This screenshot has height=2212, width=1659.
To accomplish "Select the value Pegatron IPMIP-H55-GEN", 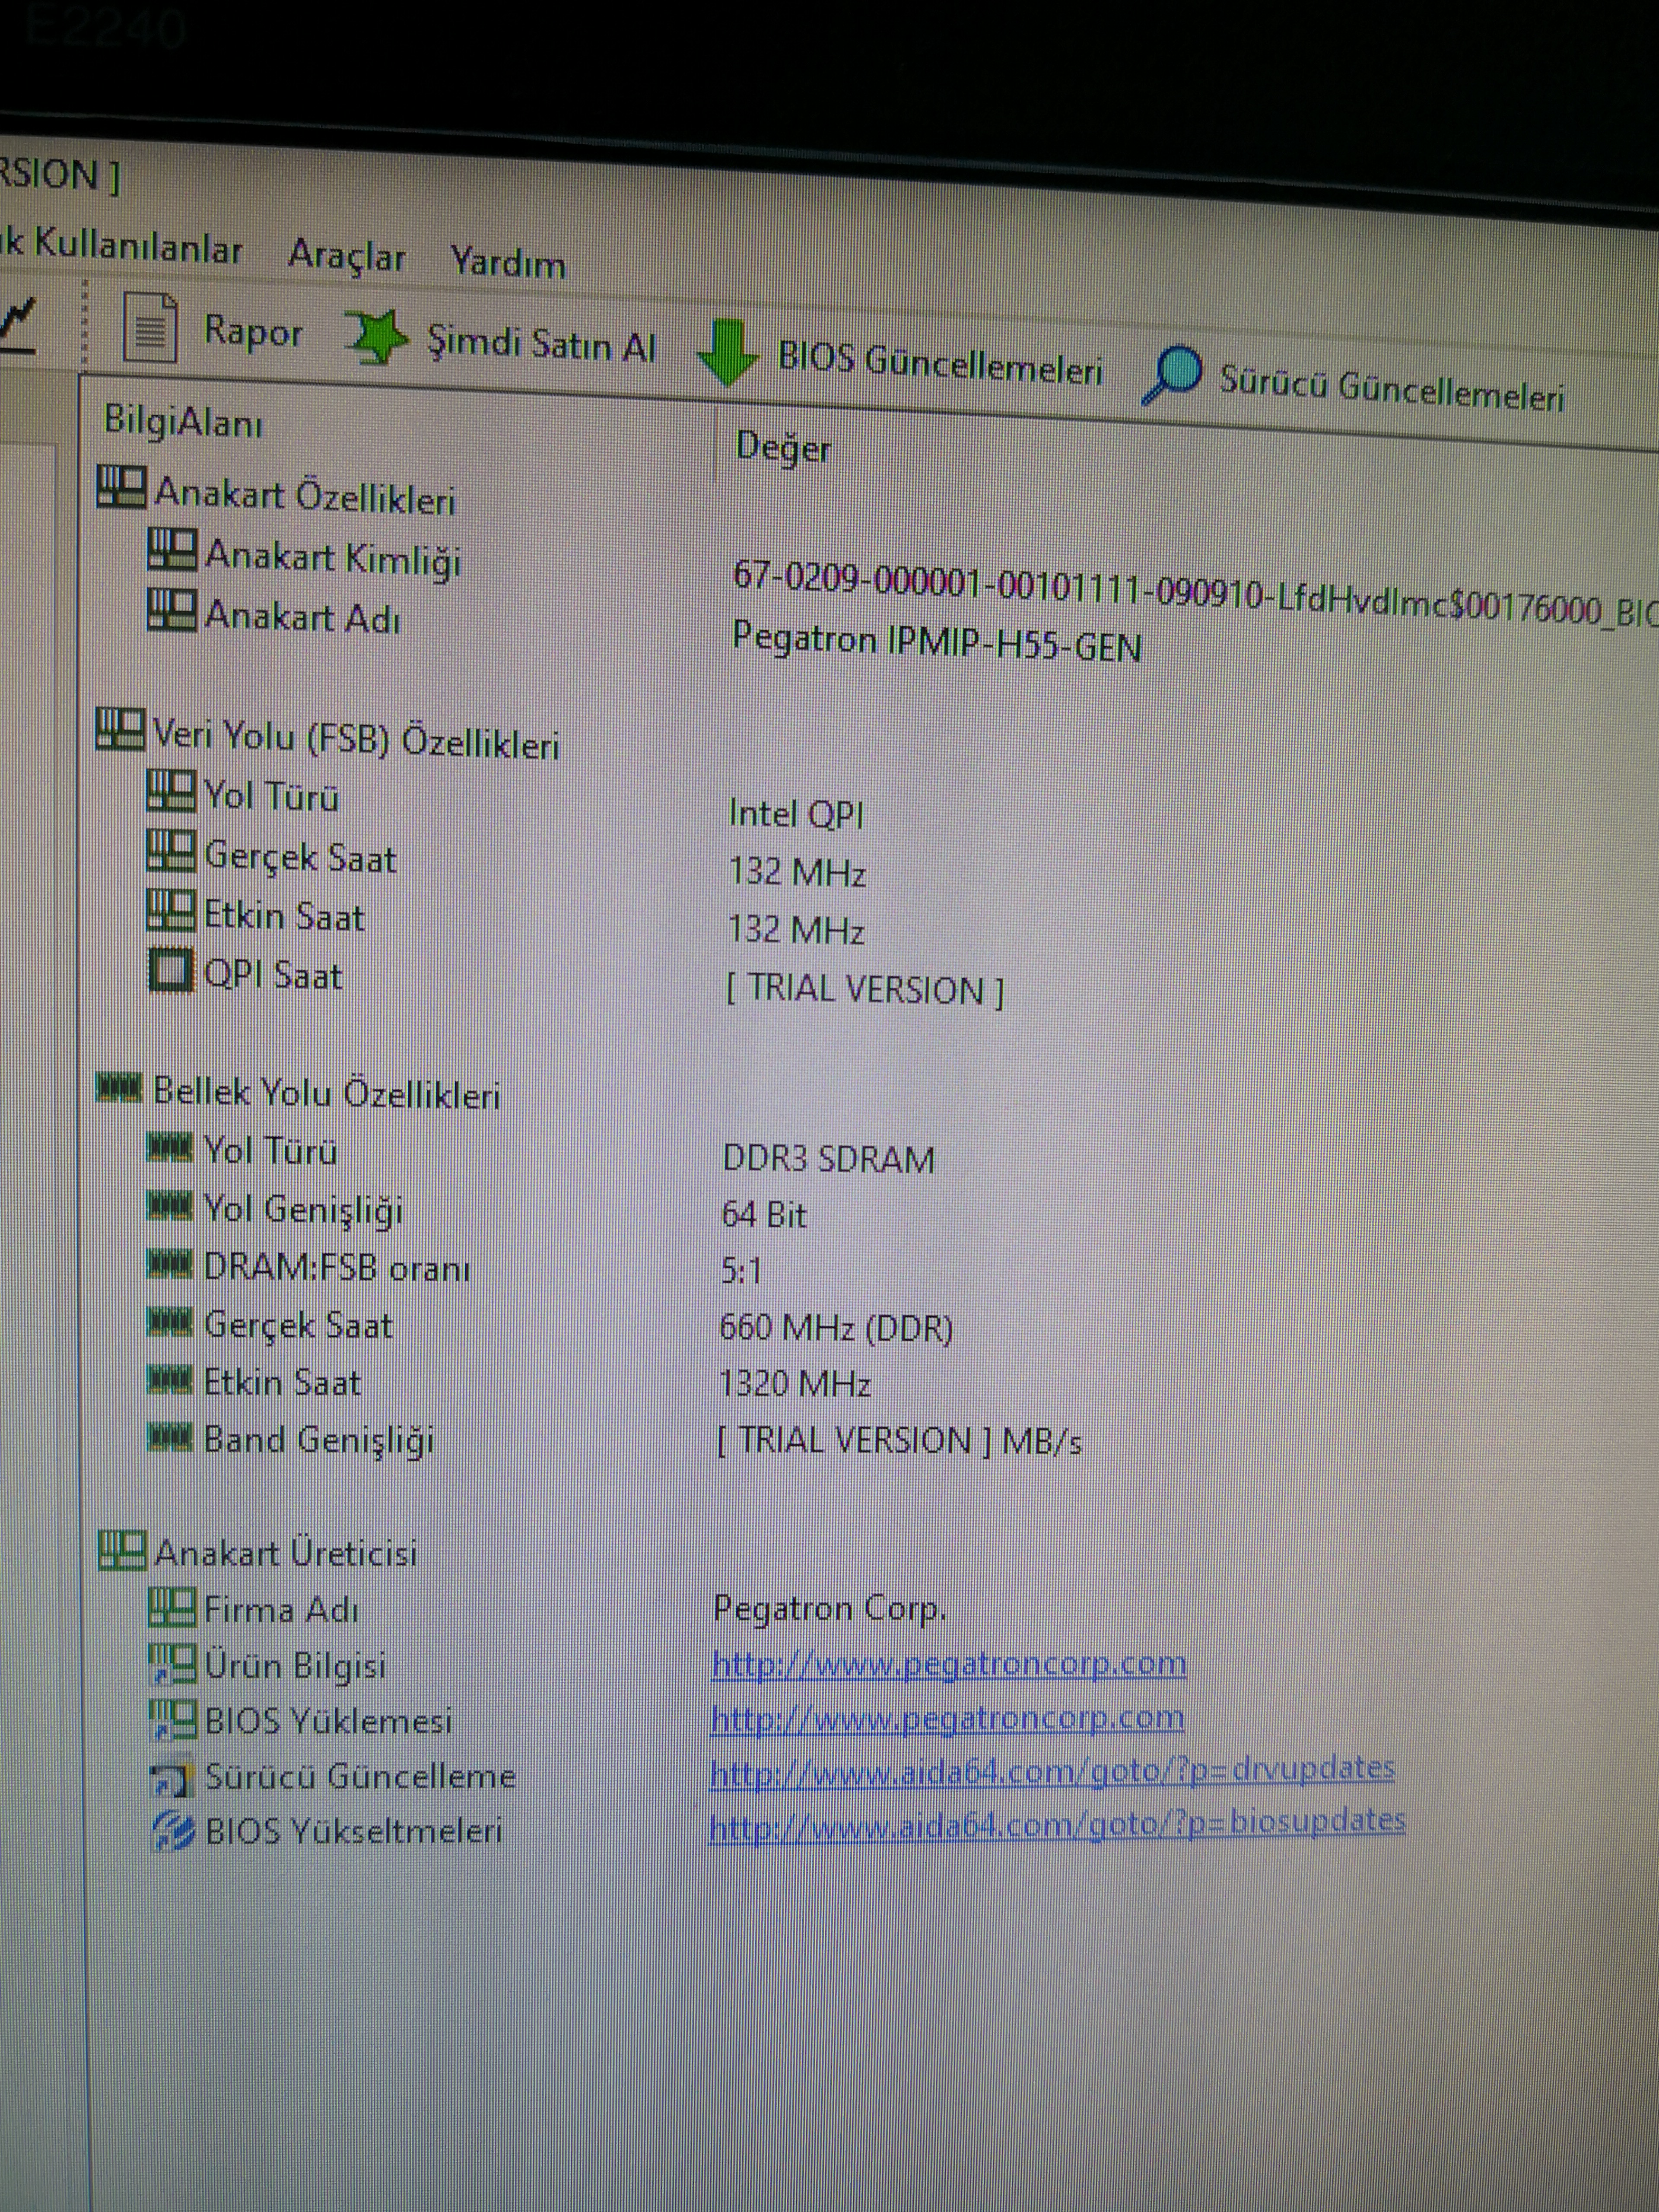I will (x=937, y=641).
